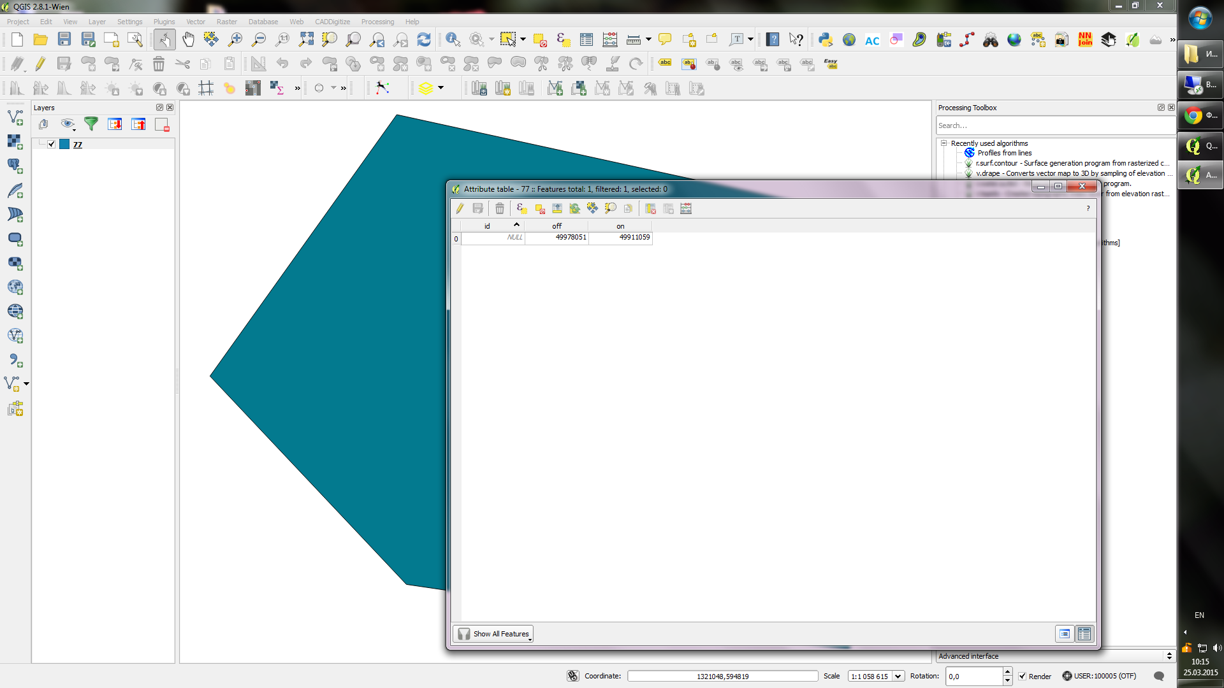Click the Raster menu item

[226, 21]
